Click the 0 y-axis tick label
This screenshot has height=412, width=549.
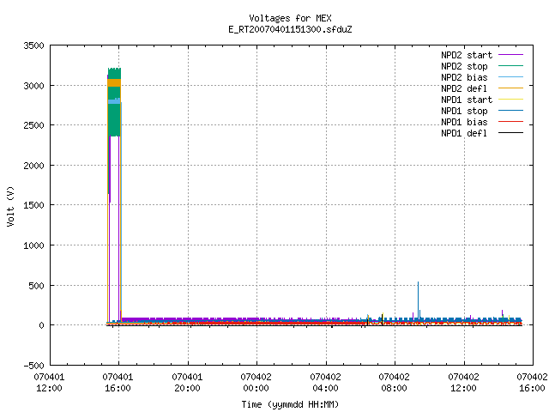tap(42, 325)
